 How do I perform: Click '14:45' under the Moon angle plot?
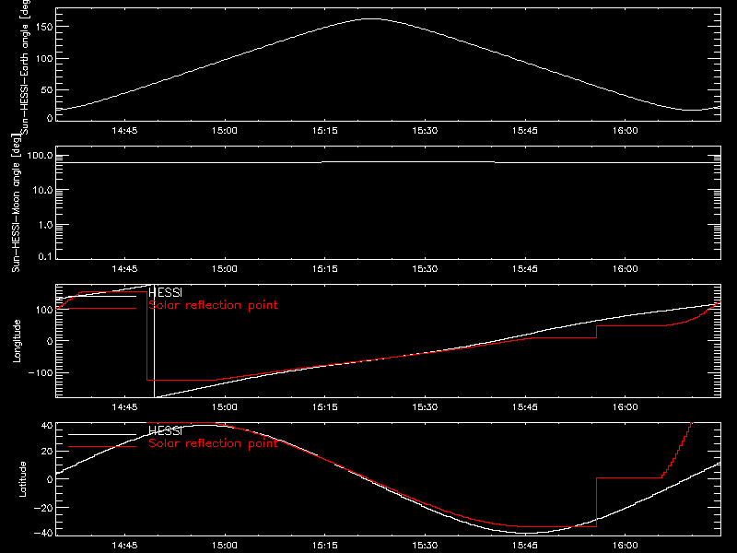tap(124, 269)
